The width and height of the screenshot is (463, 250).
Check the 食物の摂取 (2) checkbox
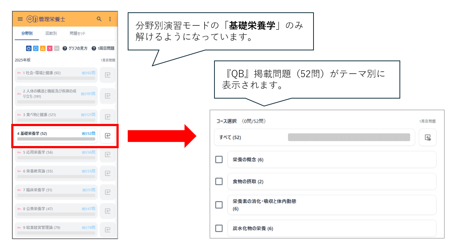coord(219,181)
